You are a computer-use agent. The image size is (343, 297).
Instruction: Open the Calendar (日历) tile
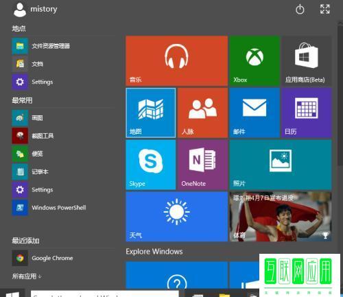click(x=307, y=112)
